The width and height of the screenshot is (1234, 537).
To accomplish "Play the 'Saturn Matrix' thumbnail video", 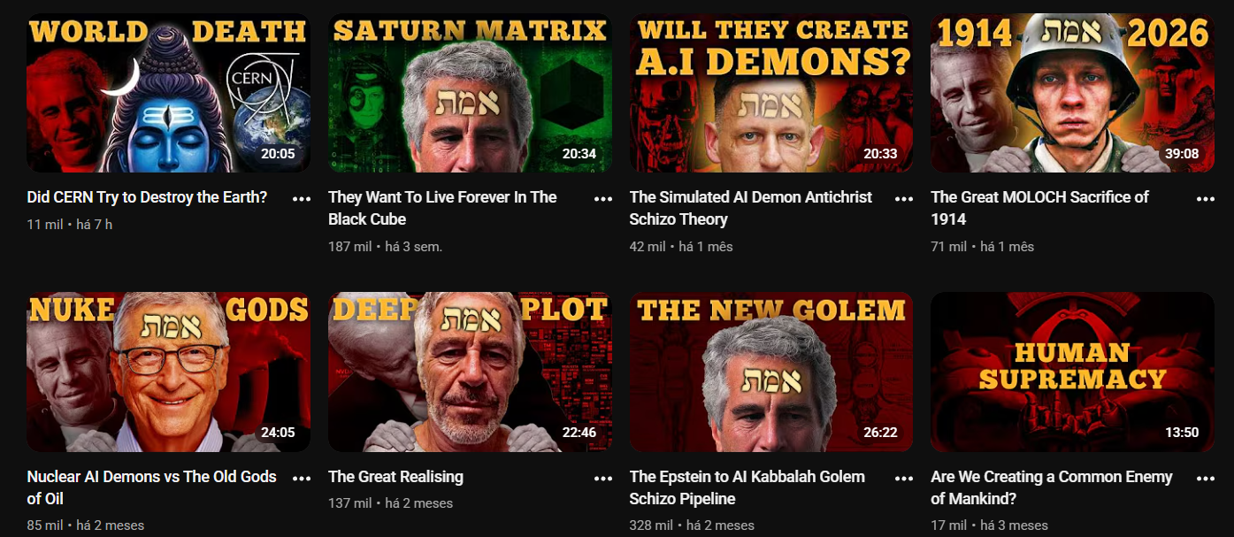I will point(470,93).
